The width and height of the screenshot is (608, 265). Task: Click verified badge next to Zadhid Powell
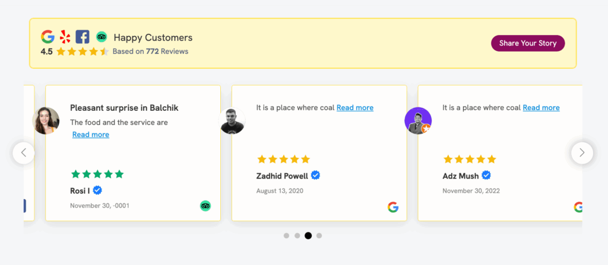[316, 175]
